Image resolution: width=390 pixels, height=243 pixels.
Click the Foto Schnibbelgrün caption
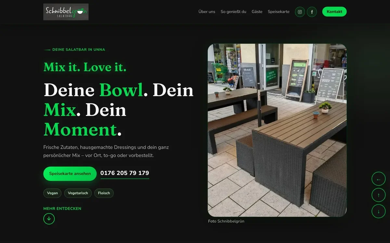pyautogui.click(x=226, y=221)
